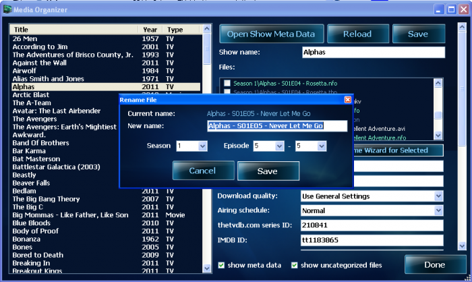This screenshot has height=282, width=472.
Task: Select Against the Wall in the list
Action: click(x=106, y=63)
